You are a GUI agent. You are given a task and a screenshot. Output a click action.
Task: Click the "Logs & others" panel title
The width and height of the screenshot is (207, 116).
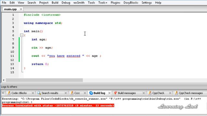pos(9,87)
